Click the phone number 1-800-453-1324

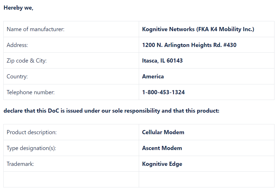click(163, 92)
